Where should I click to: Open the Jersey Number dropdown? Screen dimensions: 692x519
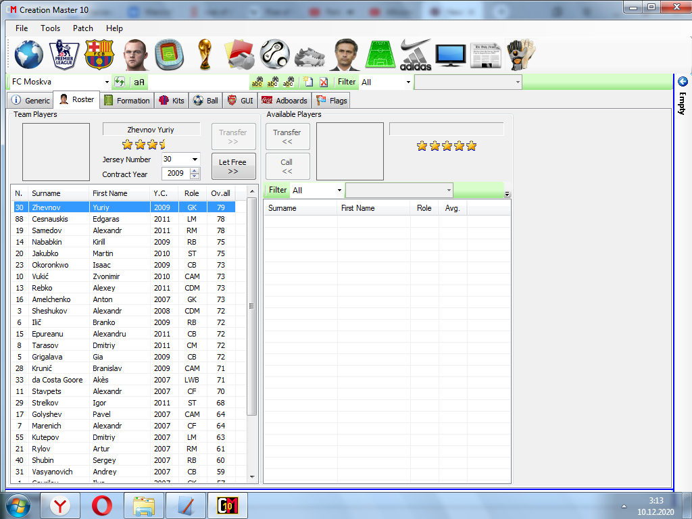195,159
